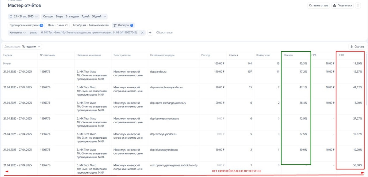Viewport: 368px width, 177px height.
Task: Select the Сегодня period
Action: point(48,16)
